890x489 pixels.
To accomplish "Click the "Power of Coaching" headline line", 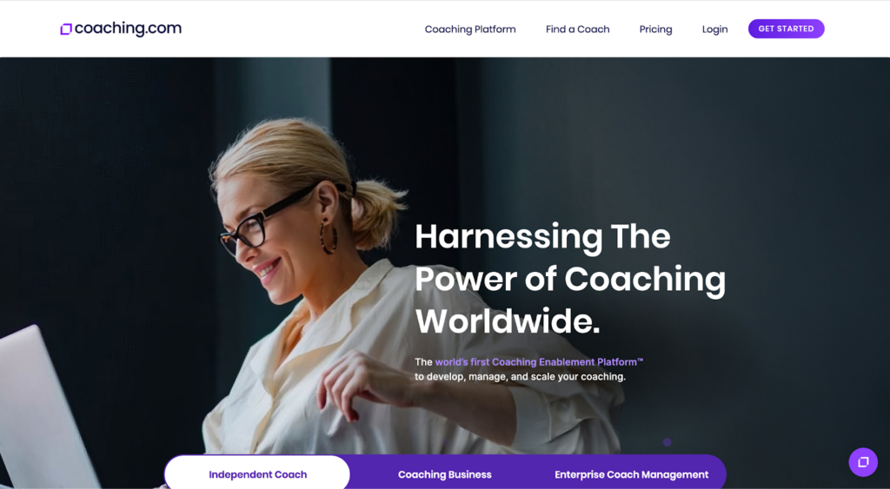I will tap(570, 279).
